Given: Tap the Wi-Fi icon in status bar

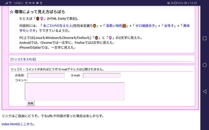Looking at the screenshot, I should (10, 3).
